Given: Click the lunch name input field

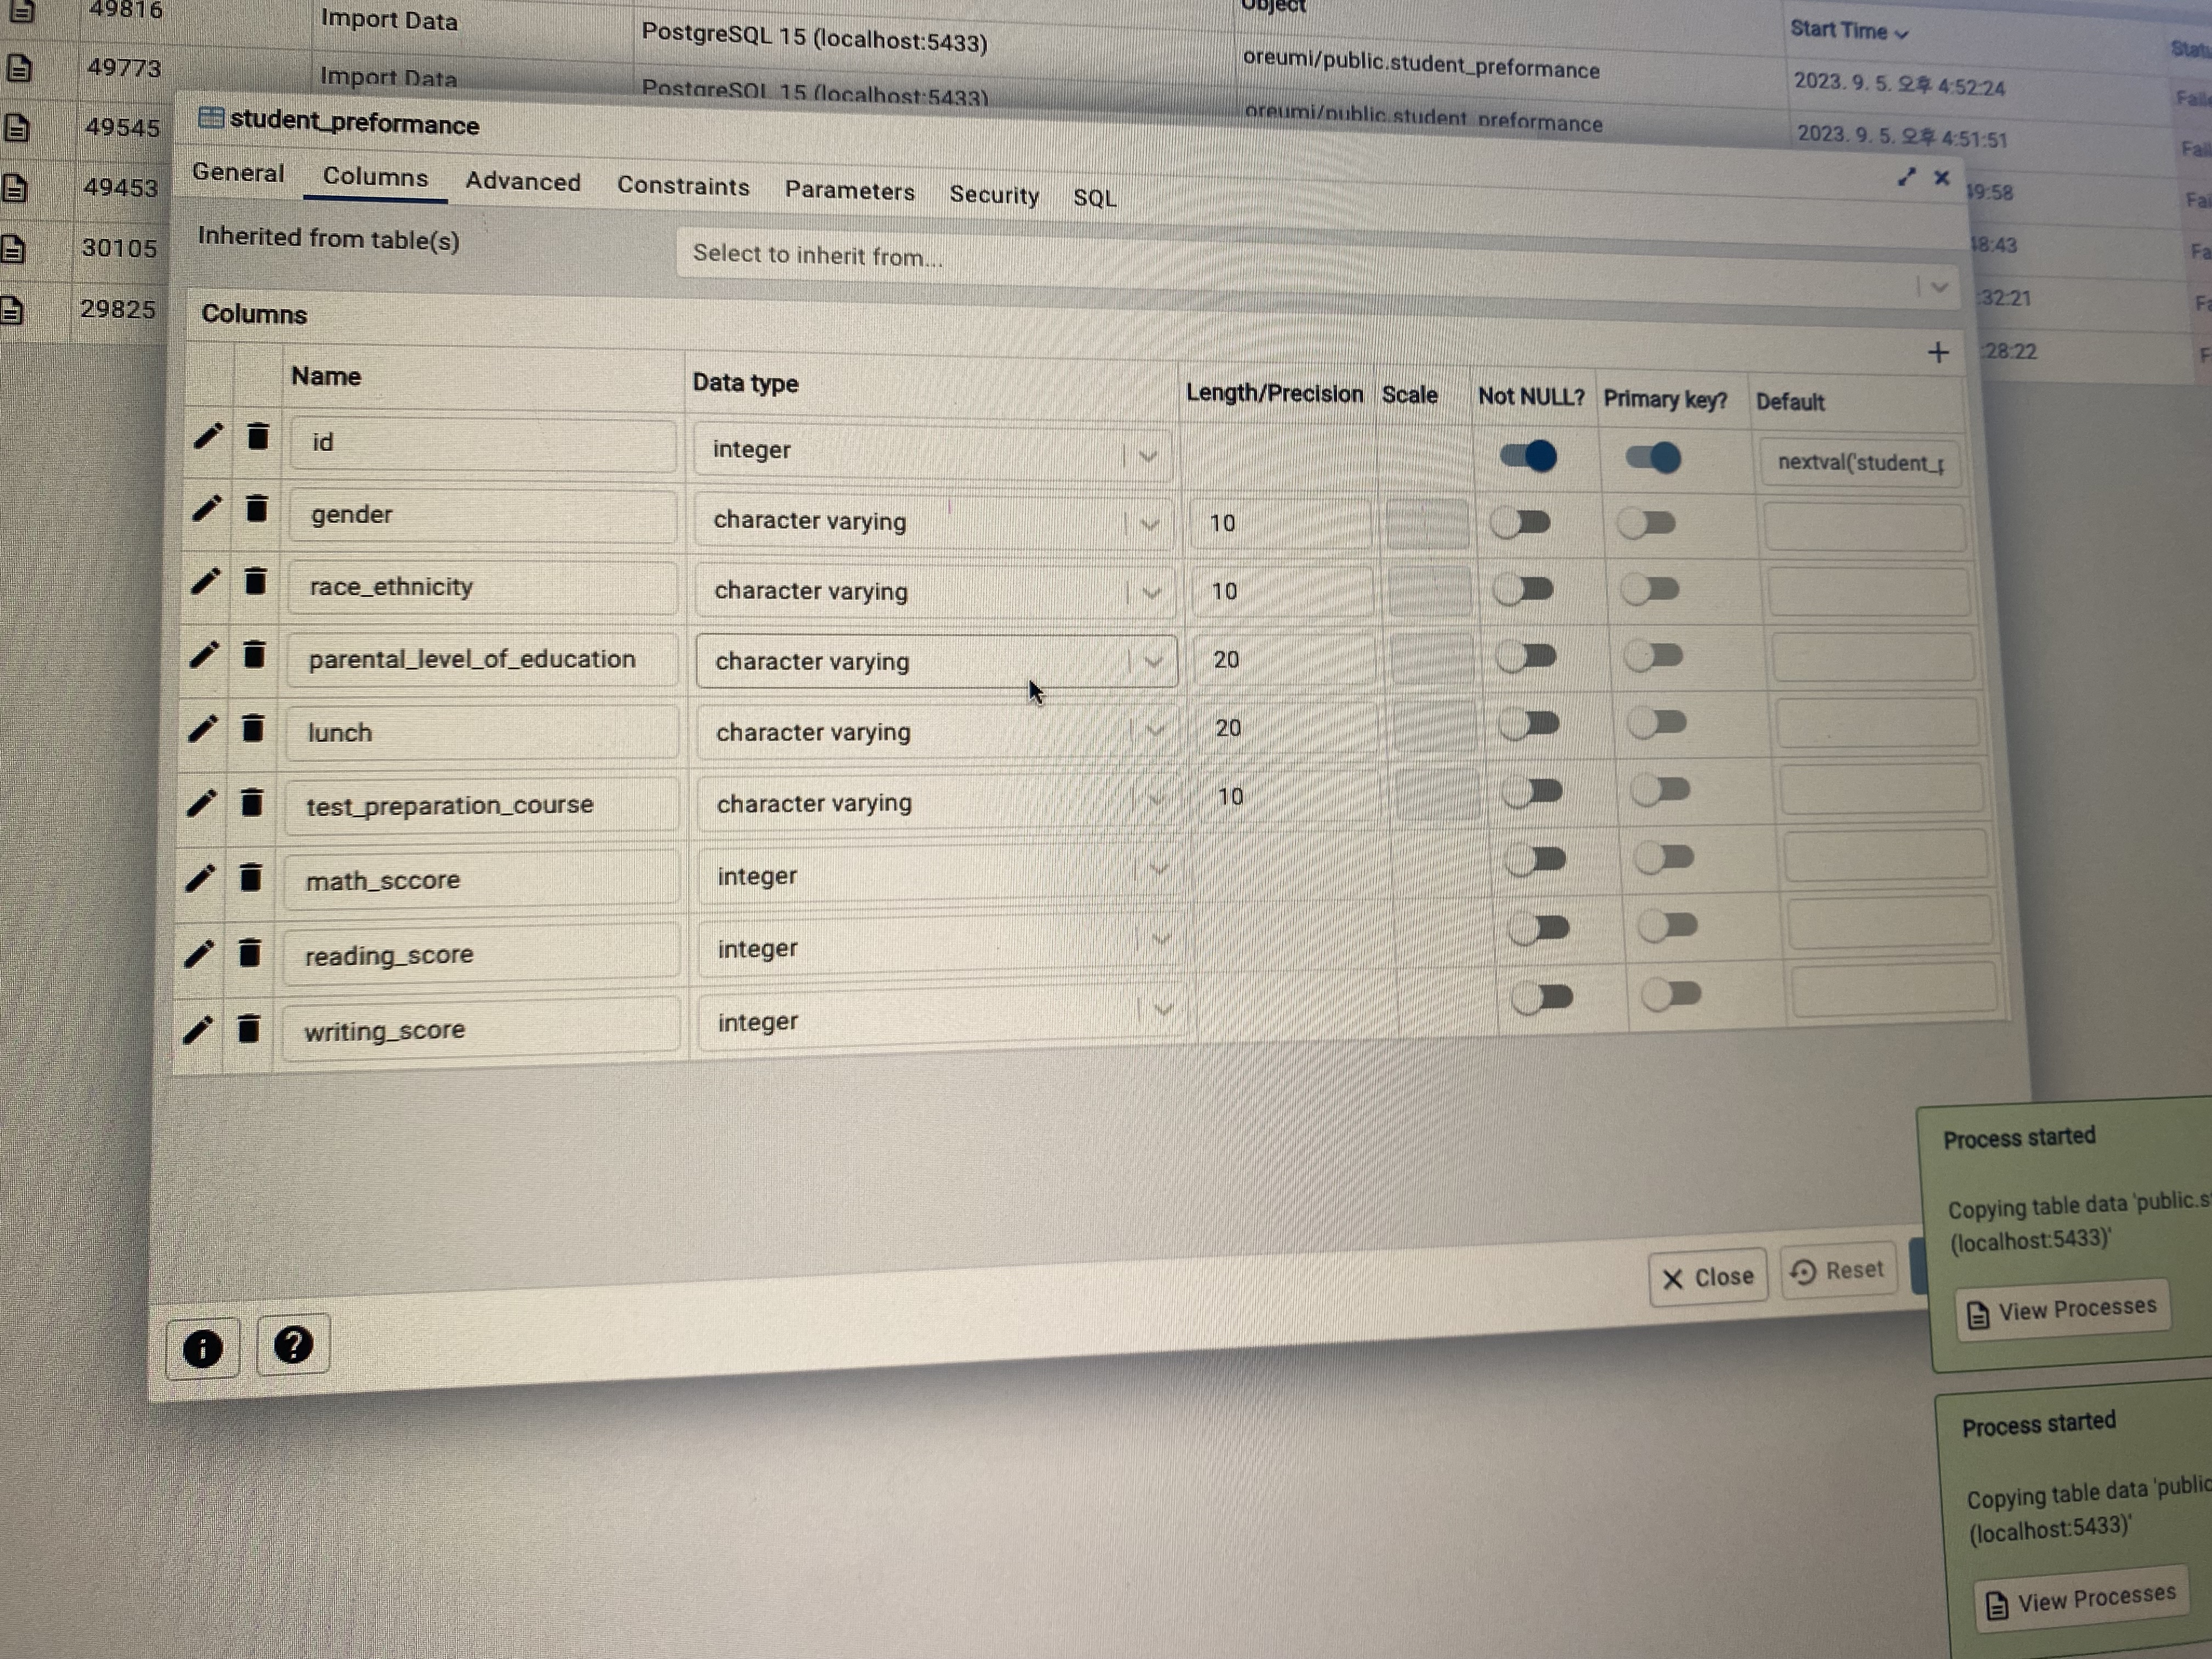Looking at the screenshot, I should [x=482, y=732].
